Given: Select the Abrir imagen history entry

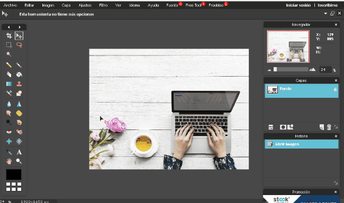Looking at the screenshot, I should click(302, 144).
